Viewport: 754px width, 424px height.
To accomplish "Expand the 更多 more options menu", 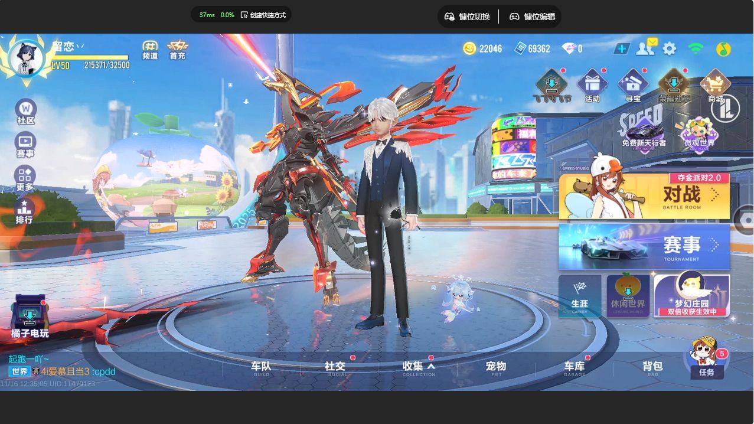I will click(x=25, y=178).
